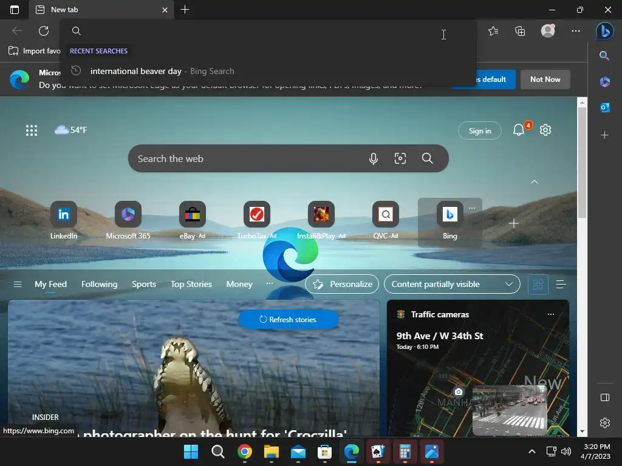
Task: Open Windows Start menu
Action: (191, 451)
